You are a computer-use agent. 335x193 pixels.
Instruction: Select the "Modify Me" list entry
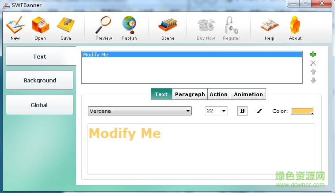tap(191, 55)
